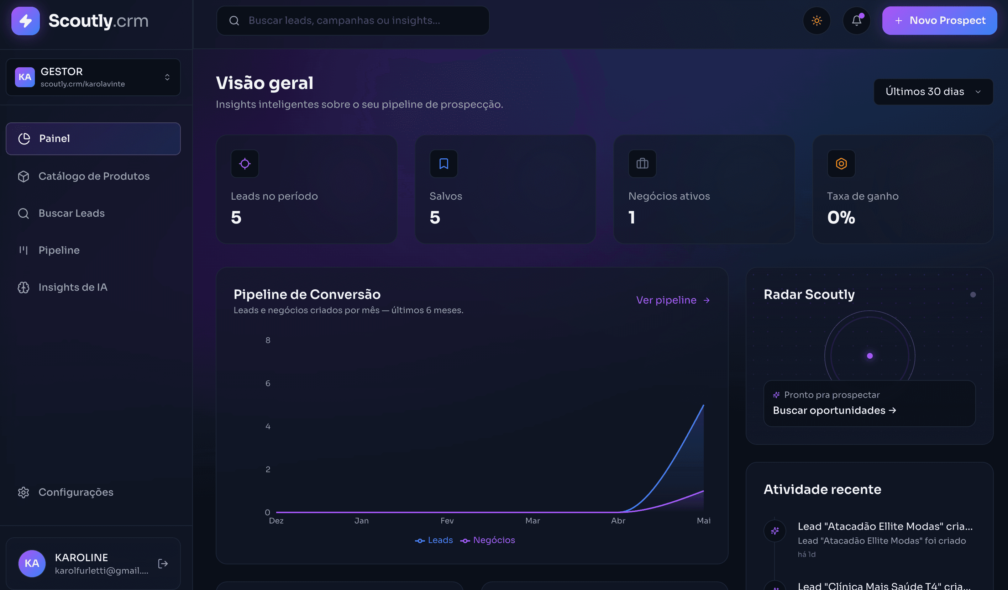Image resolution: width=1008 pixels, height=590 pixels.
Task: Focus the leads search field
Action: coord(353,20)
